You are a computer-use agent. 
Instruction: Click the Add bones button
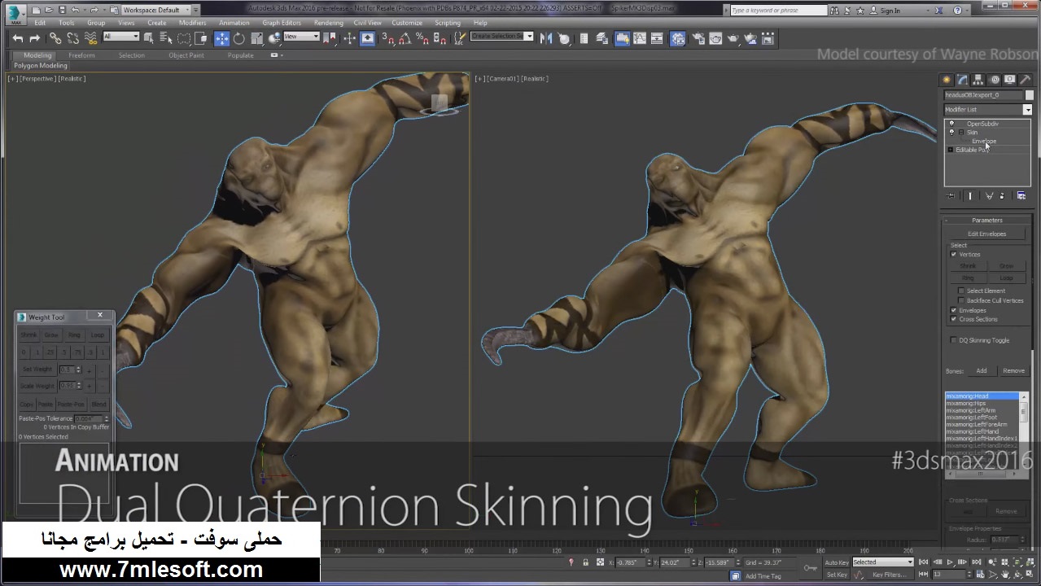coord(982,370)
